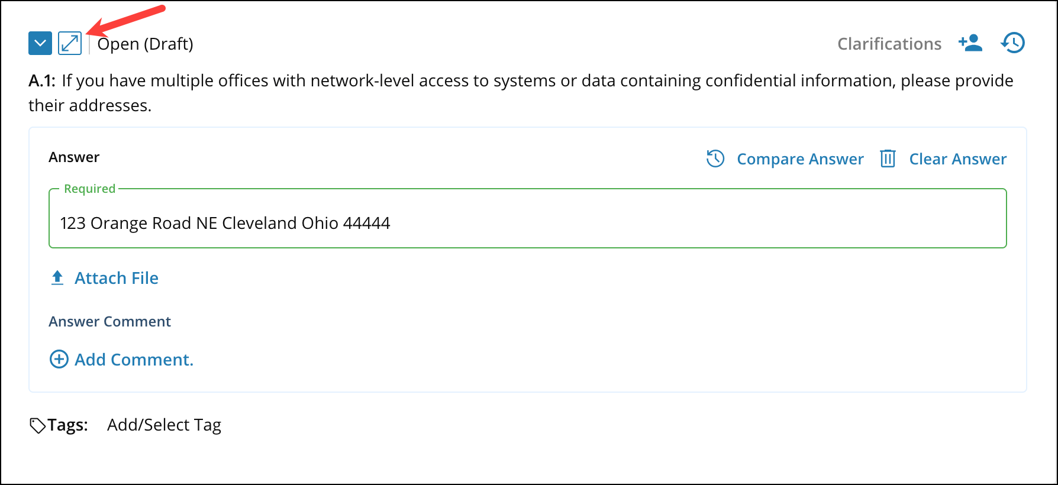Click the Answer Comment heading
This screenshot has width=1058, height=485.
tap(109, 321)
